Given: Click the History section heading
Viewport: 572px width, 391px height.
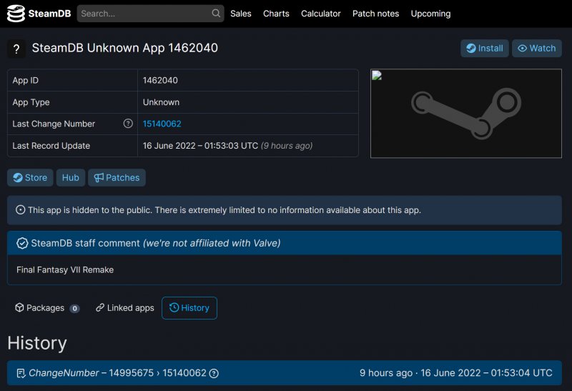Looking at the screenshot, I should 37,343.
